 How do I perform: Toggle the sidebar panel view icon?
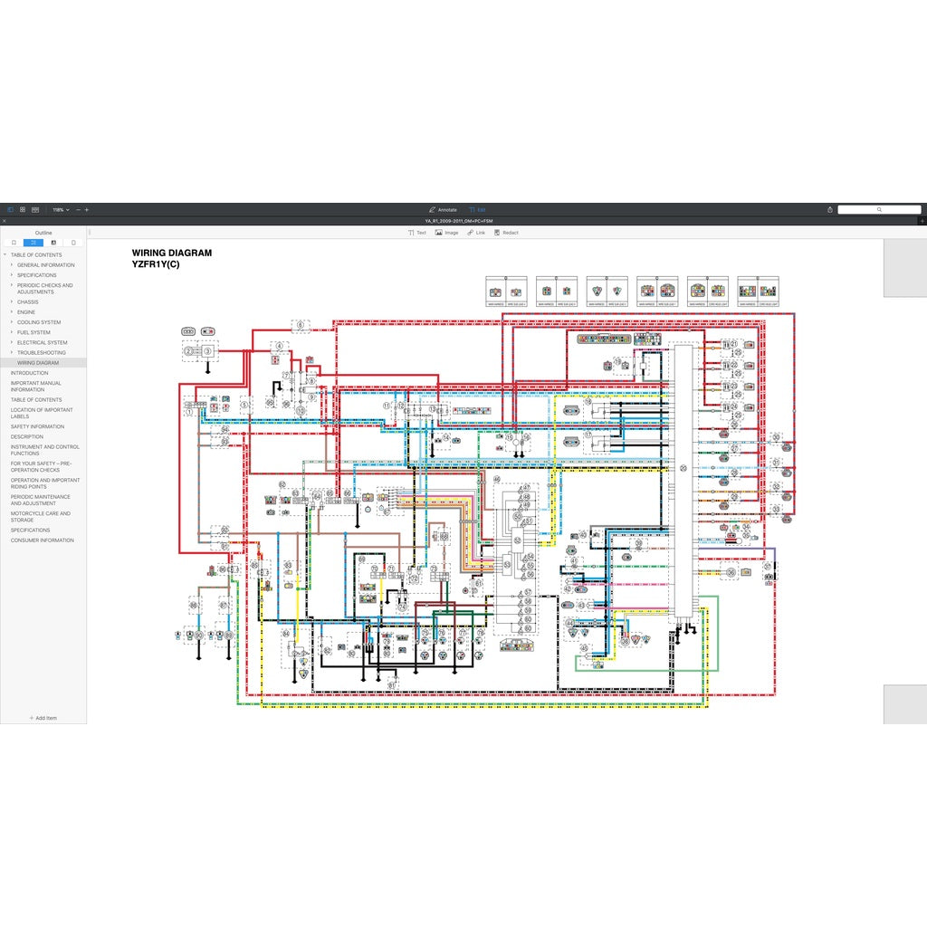(11, 209)
